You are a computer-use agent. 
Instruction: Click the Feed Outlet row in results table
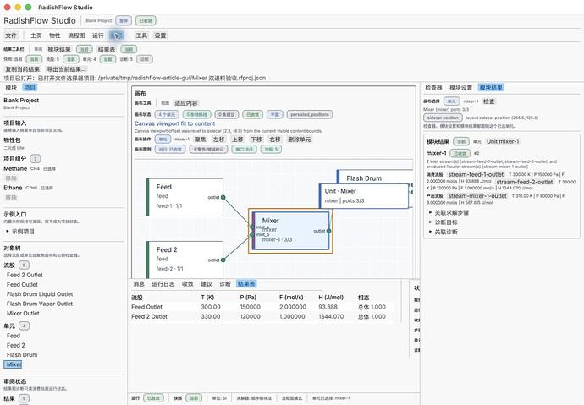tap(262, 307)
